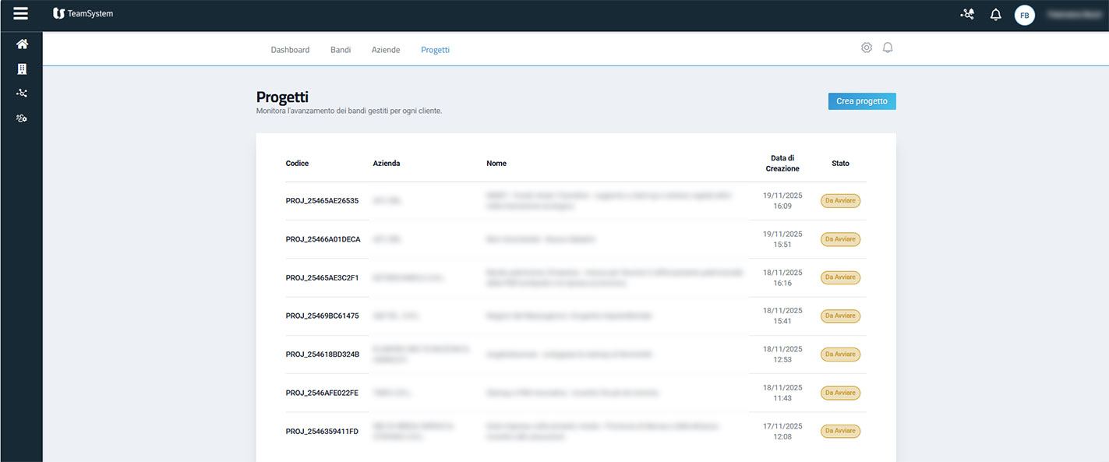Image resolution: width=1109 pixels, height=462 pixels.
Task: Open the building icon in the sidebar
Action: click(x=22, y=69)
